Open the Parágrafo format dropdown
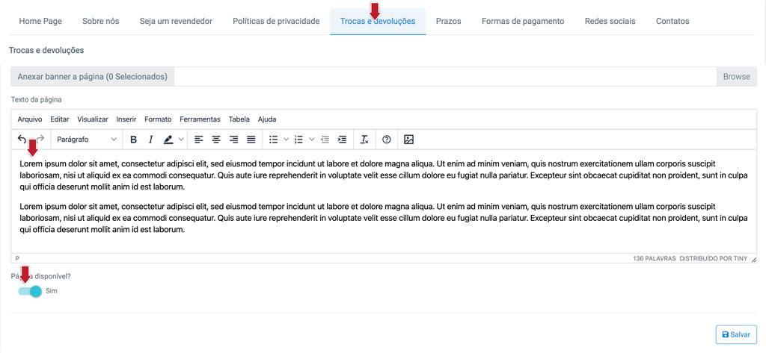This screenshot has width=766, height=353. pyautogui.click(x=87, y=140)
